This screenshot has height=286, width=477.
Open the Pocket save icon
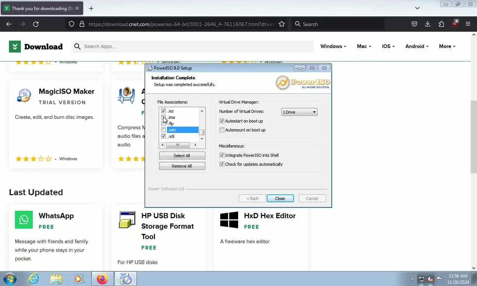tap(414, 24)
